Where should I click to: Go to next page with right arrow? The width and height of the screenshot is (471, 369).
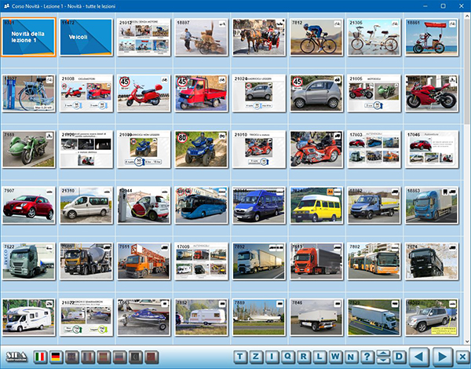pyautogui.click(x=441, y=356)
